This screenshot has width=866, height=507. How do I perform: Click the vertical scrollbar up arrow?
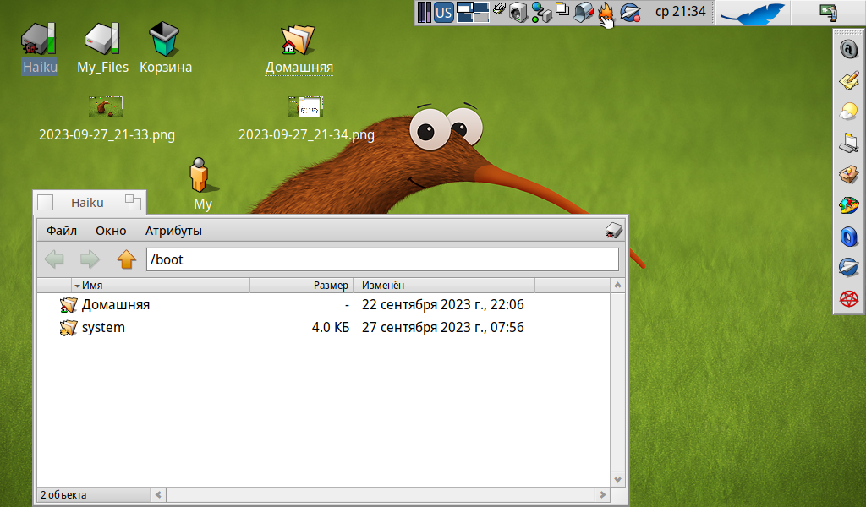[617, 286]
